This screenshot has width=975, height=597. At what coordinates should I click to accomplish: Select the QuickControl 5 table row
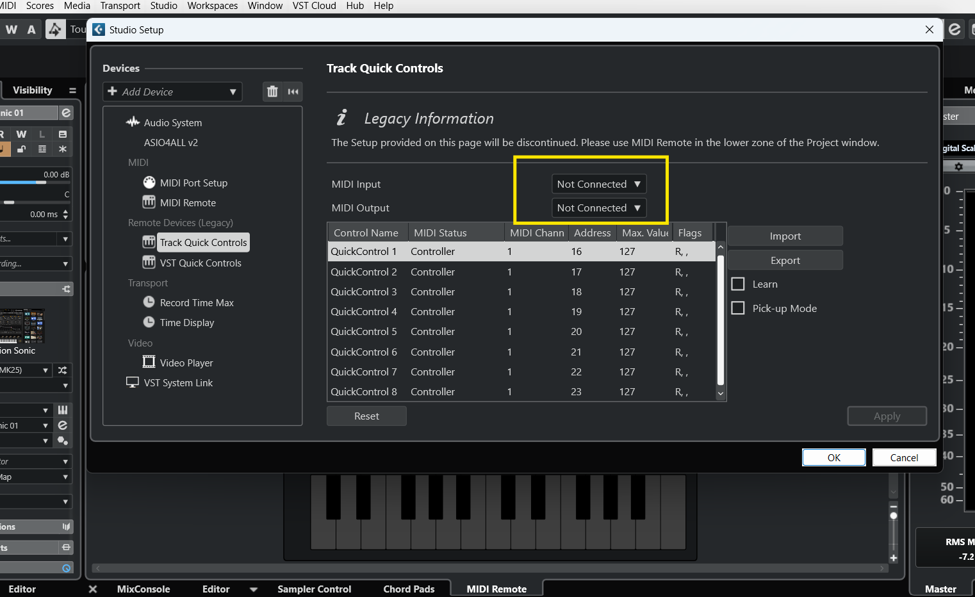click(x=521, y=331)
